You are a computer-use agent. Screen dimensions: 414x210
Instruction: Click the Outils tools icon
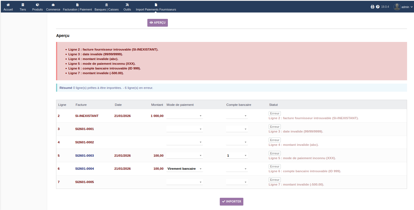coord(127,5)
